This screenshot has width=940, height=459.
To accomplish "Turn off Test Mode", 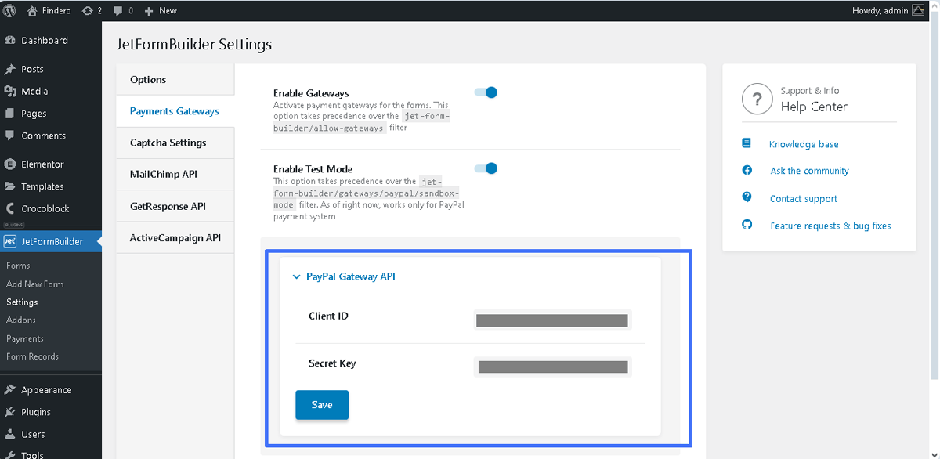I will (486, 168).
